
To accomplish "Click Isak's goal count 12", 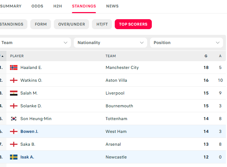I will click(x=206, y=157).
